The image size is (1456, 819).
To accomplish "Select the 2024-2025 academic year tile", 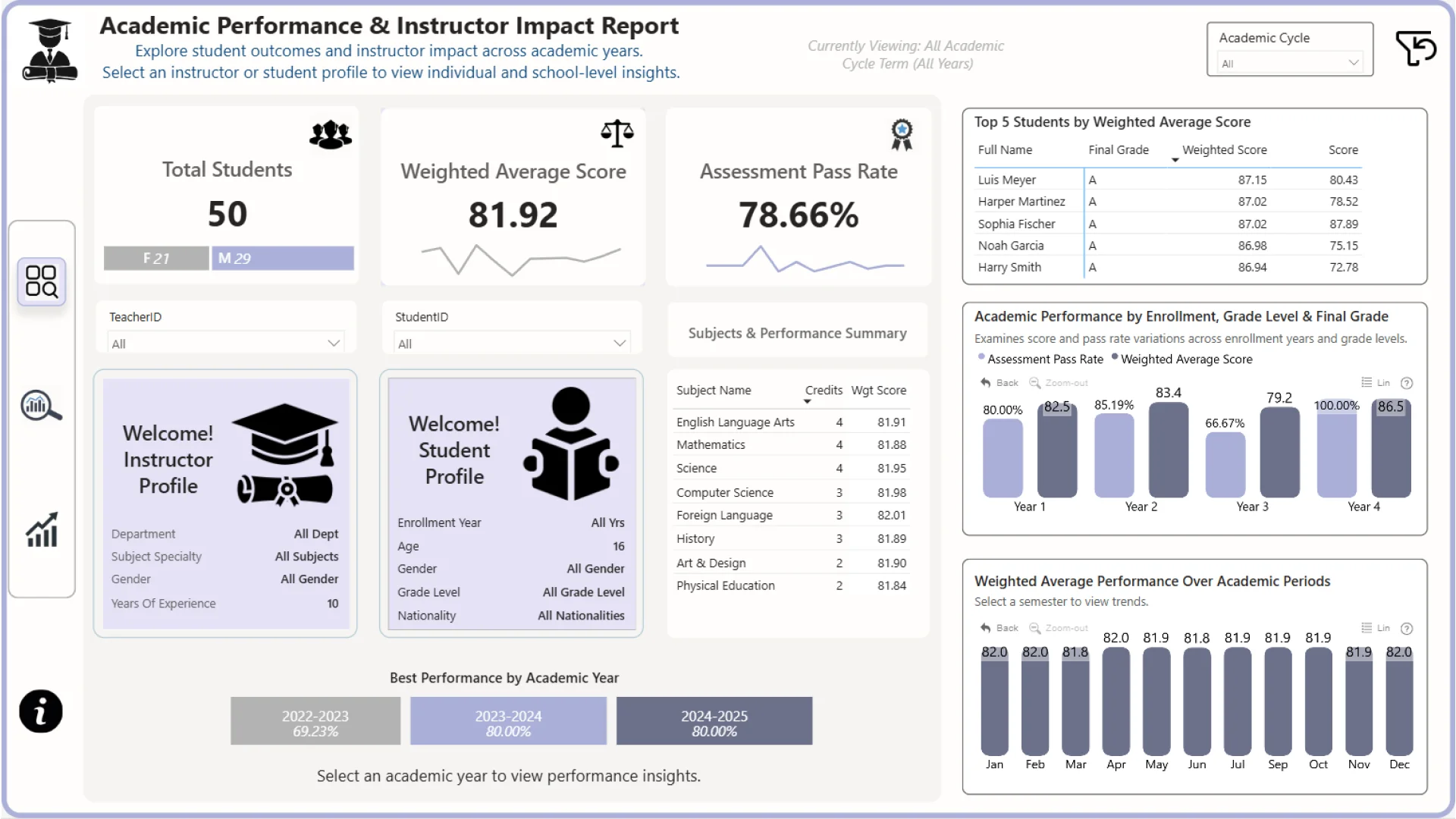I will [x=714, y=721].
